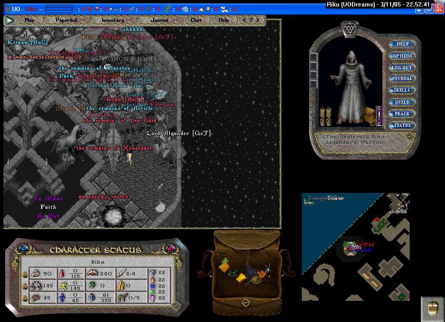Toggle the lock beside the Strength stat
The width and height of the screenshot is (445, 322).
tap(25, 275)
